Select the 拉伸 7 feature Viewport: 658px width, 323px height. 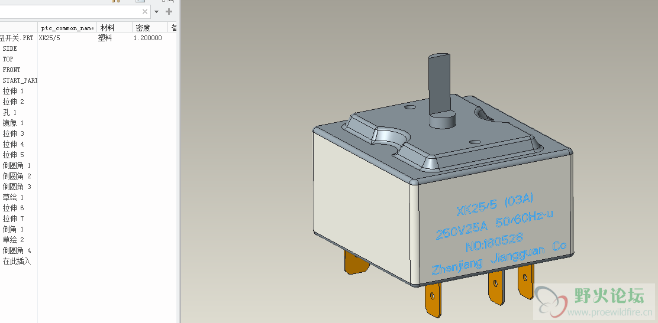click(x=13, y=218)
